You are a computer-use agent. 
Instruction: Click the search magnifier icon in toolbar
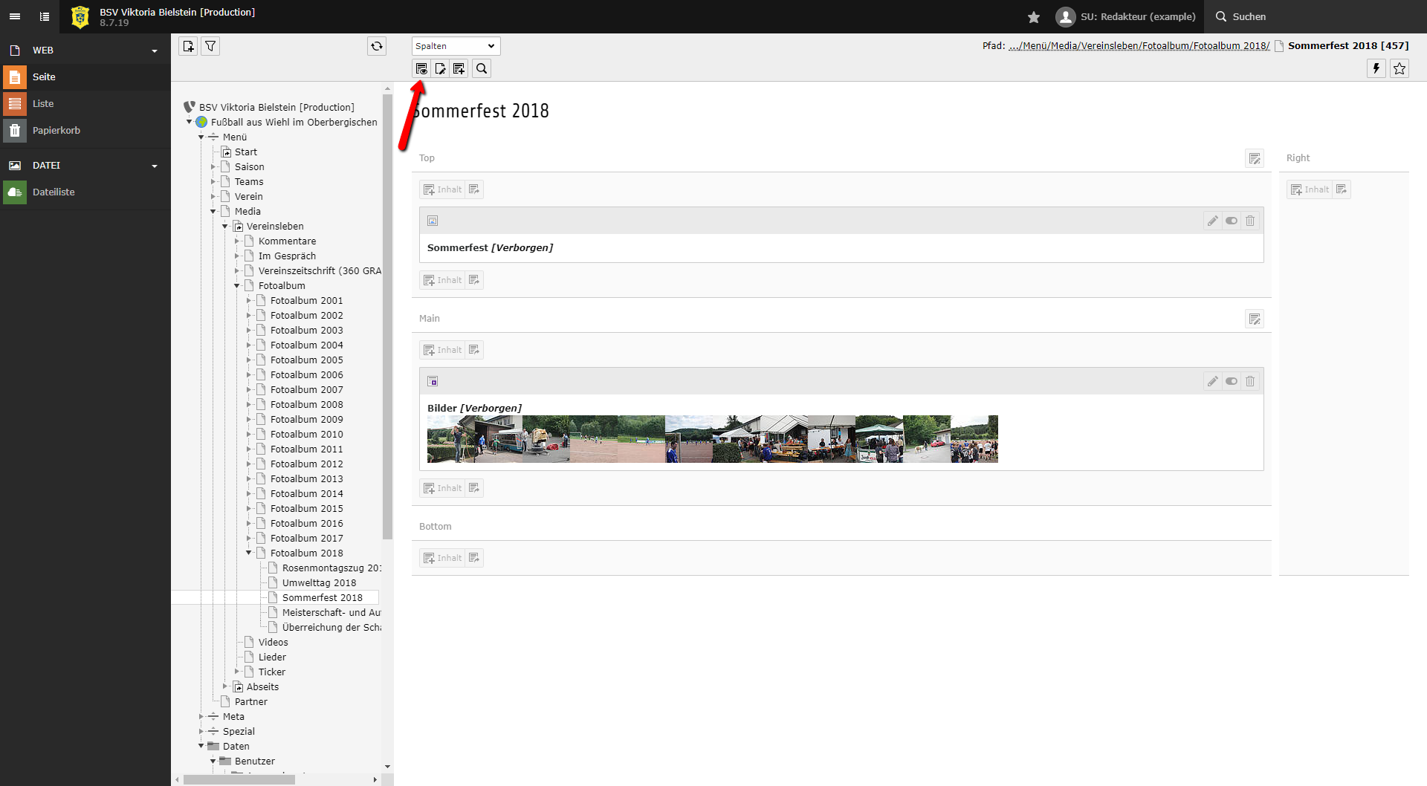pyautogui.click(x=482, y=68)
